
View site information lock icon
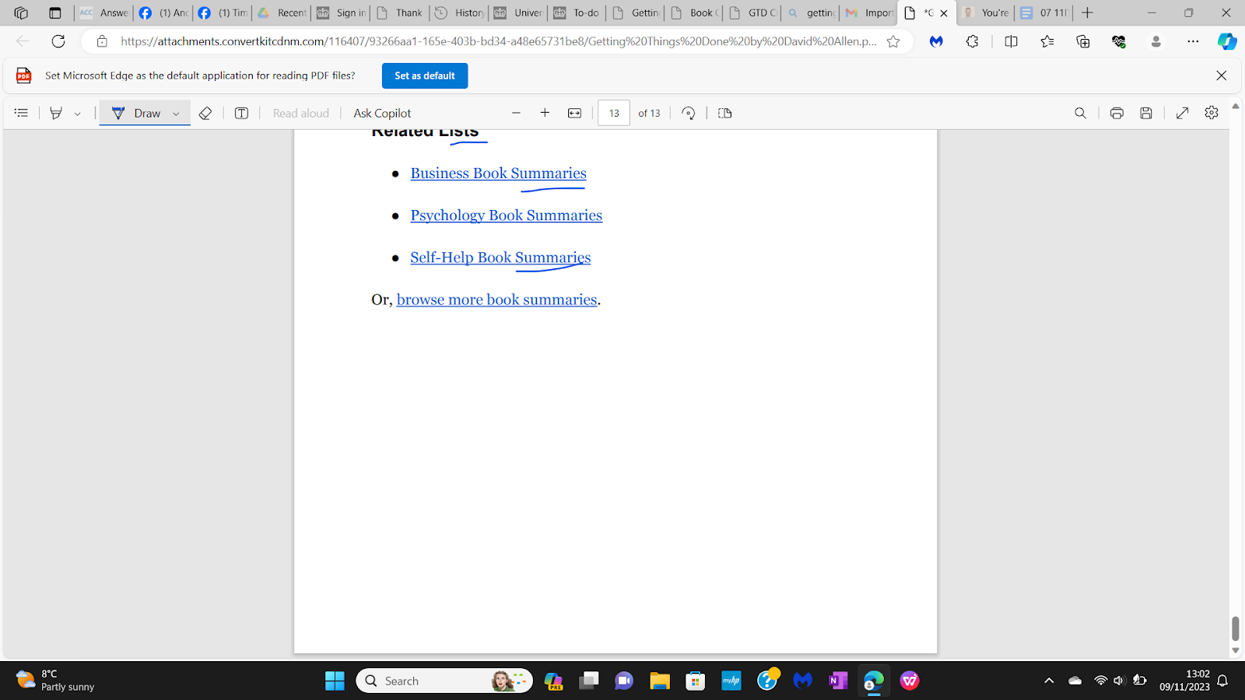(102, 41)
